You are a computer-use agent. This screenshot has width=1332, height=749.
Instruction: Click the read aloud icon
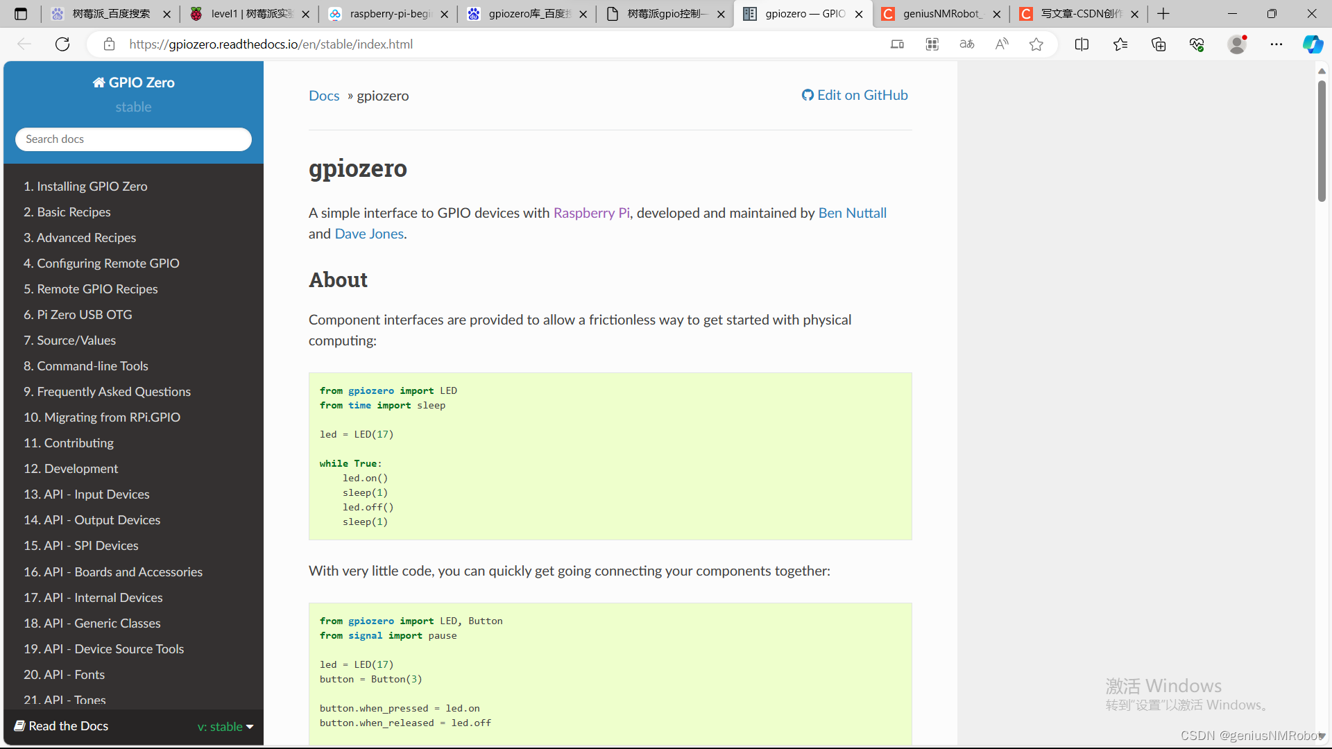[1001, 44]
